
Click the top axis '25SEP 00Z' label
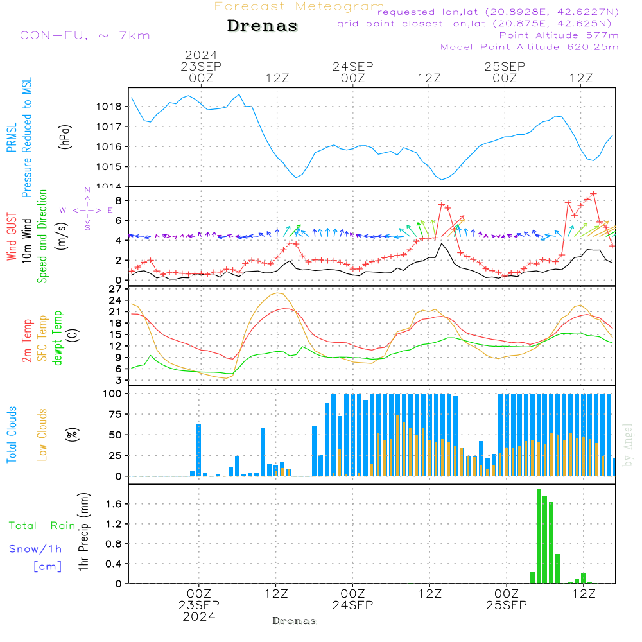505,72
